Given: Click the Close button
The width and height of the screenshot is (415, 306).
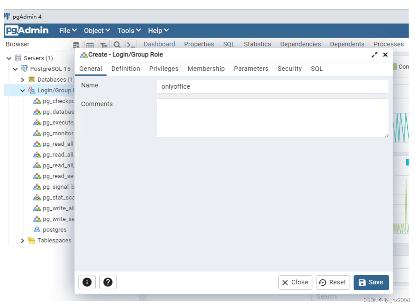Looking at the screenshot, I should coord(295,282).
